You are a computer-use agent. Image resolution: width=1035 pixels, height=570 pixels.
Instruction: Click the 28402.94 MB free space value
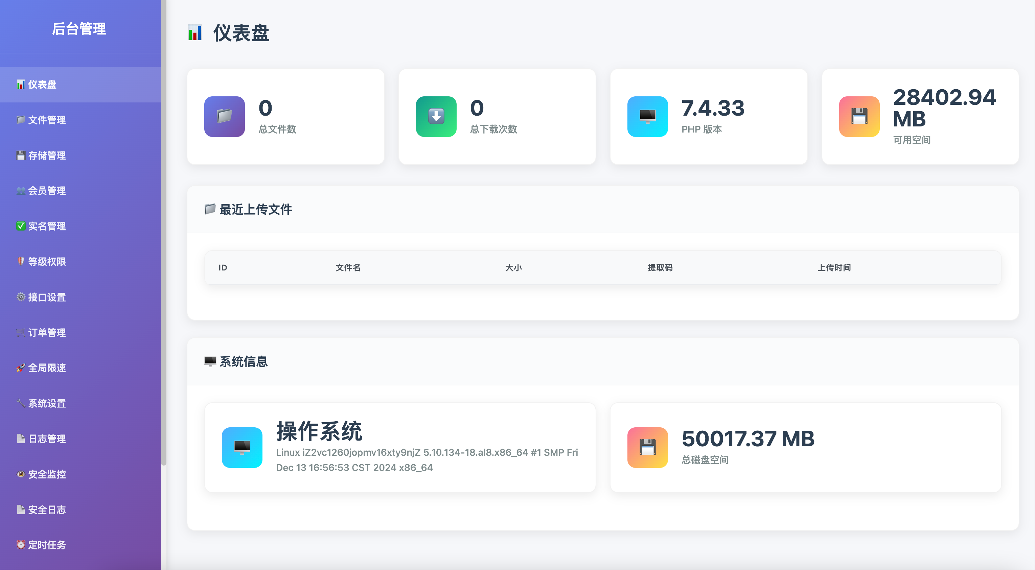[x=944, y=108]
